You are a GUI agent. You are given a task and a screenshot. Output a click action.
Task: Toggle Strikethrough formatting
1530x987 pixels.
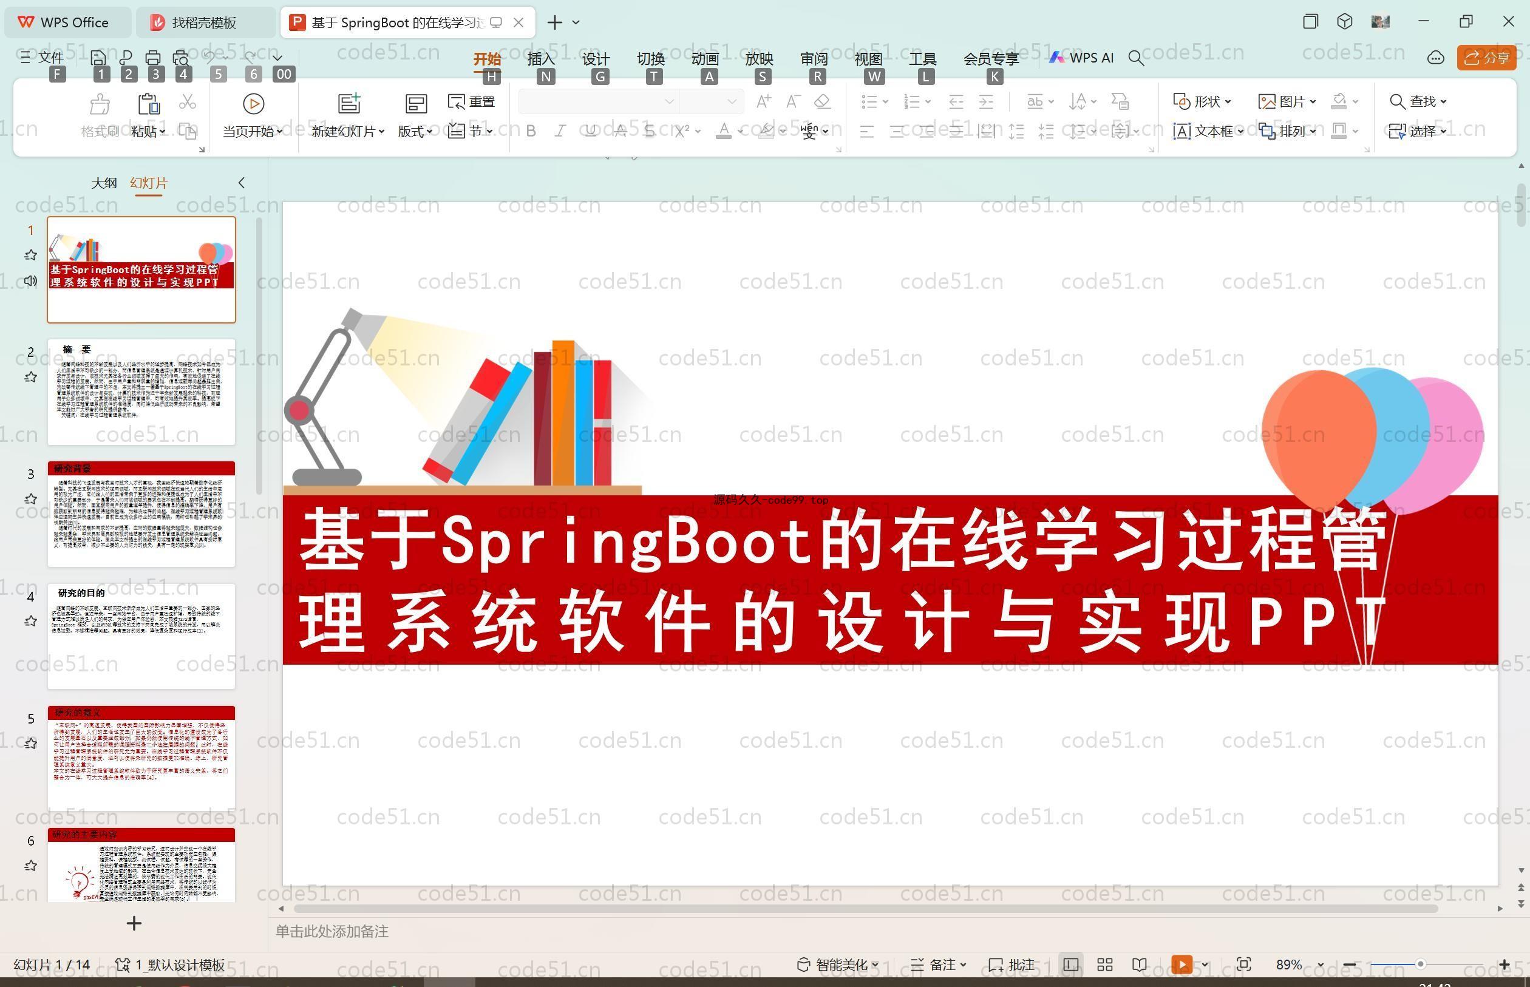click(620, 131)
